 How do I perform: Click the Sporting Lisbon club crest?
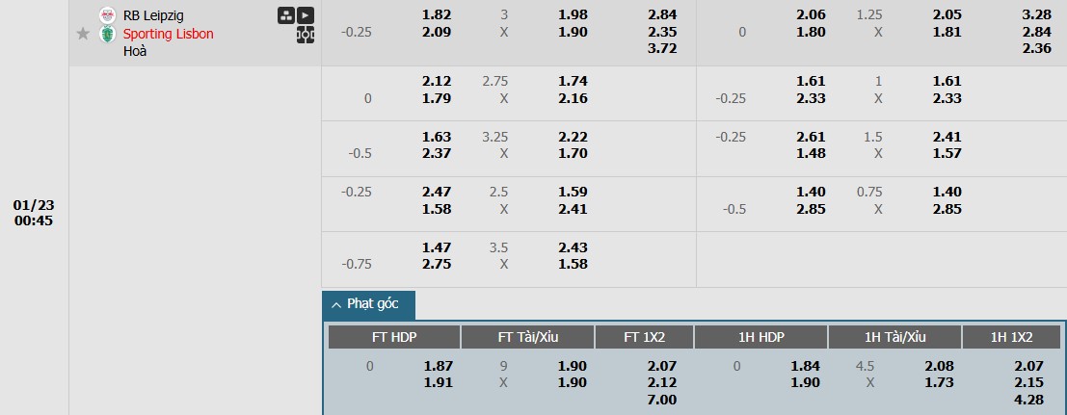click(x=107, y=34)
